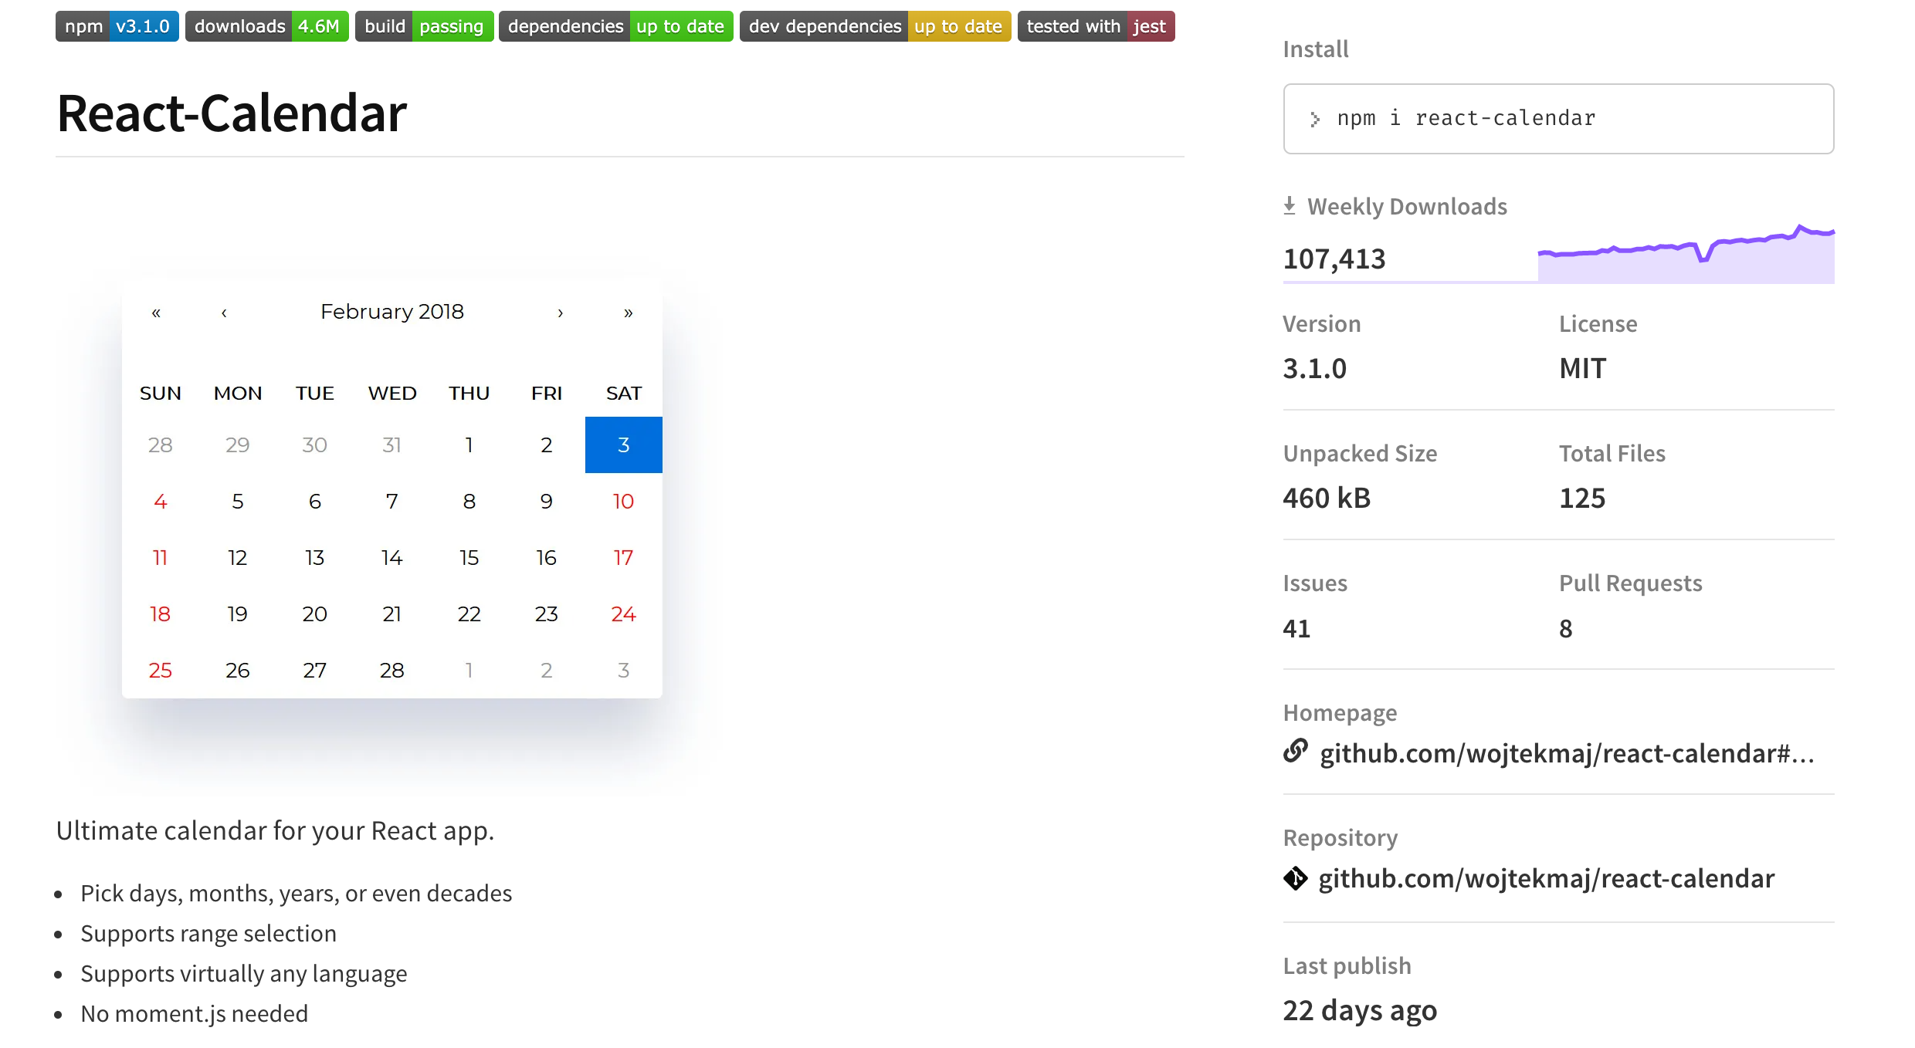Select the greyed-out January 31 date
The image size is (1915, 1048).
click(x=392, y=445)
